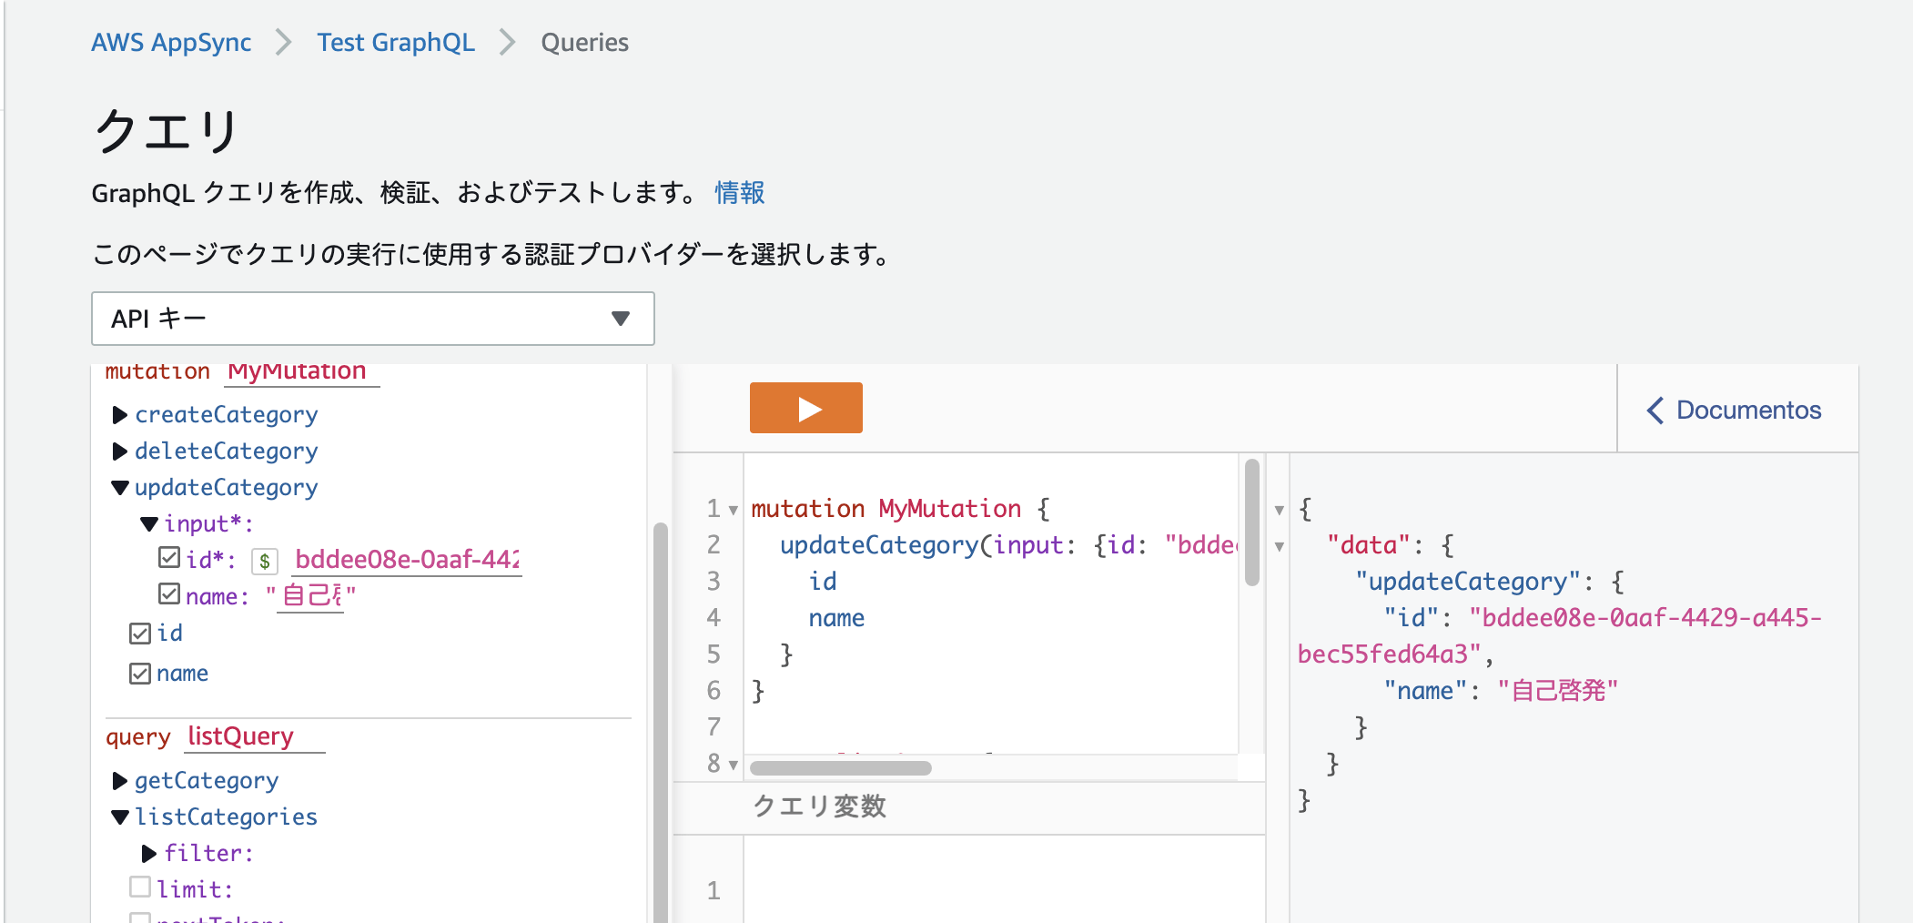Image resolution: width=1913 pixels, height=923 pixels.
Task: Click updateCategory line in editor
Action: click(x=1007, y=545)
